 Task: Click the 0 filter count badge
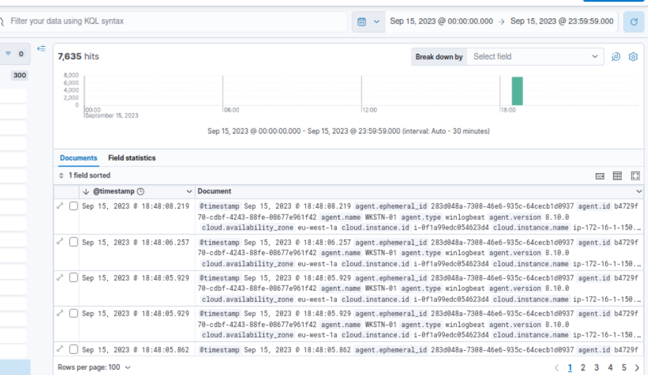(x=21, y=54)
